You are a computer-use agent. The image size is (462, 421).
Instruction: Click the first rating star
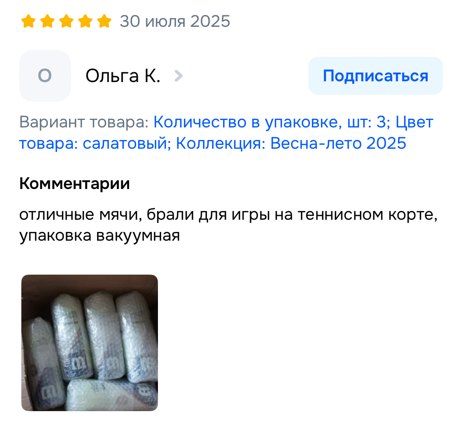click(28, 21)
